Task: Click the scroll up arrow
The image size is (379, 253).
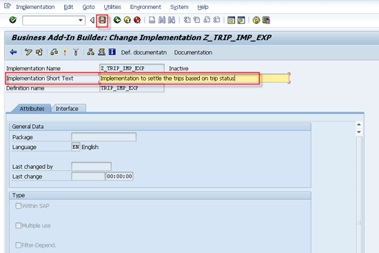Action: click(359, 124)
